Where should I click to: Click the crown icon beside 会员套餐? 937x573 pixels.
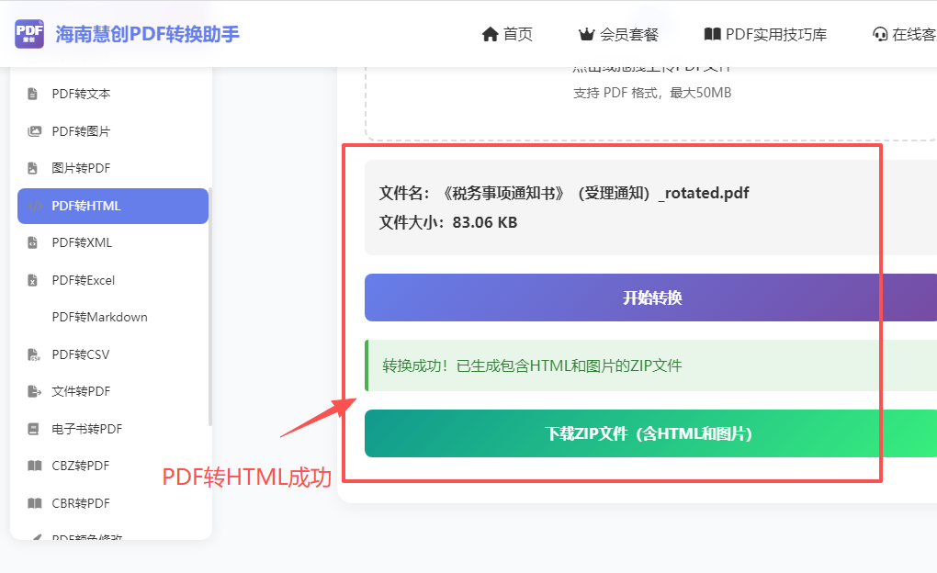[587, 35]
